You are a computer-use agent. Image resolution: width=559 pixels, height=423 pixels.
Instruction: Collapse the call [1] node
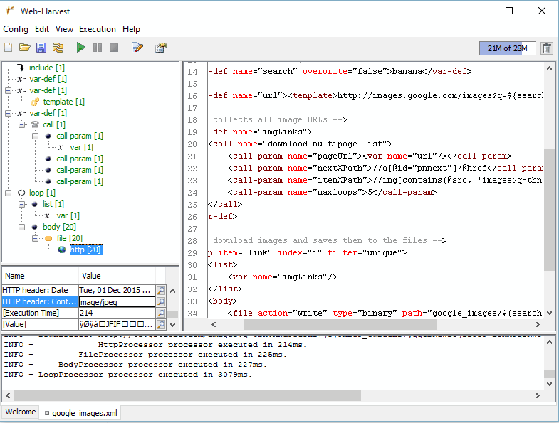pyautogui.click(x=22, y=124)
